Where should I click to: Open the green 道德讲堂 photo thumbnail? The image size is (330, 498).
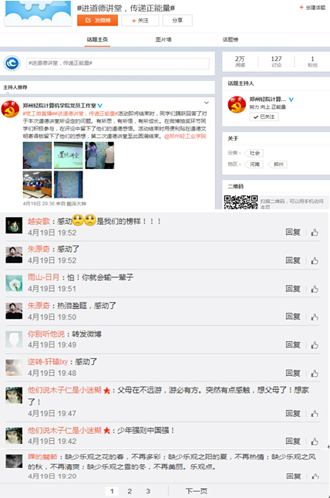(68, 155)
